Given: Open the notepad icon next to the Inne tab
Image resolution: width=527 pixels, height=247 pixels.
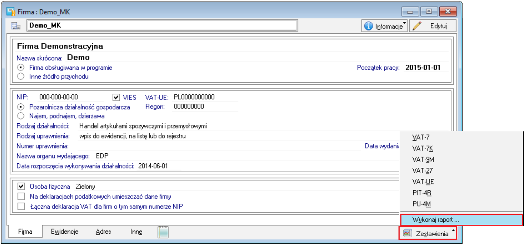Looking at the screenshot, I should [163, 232].
